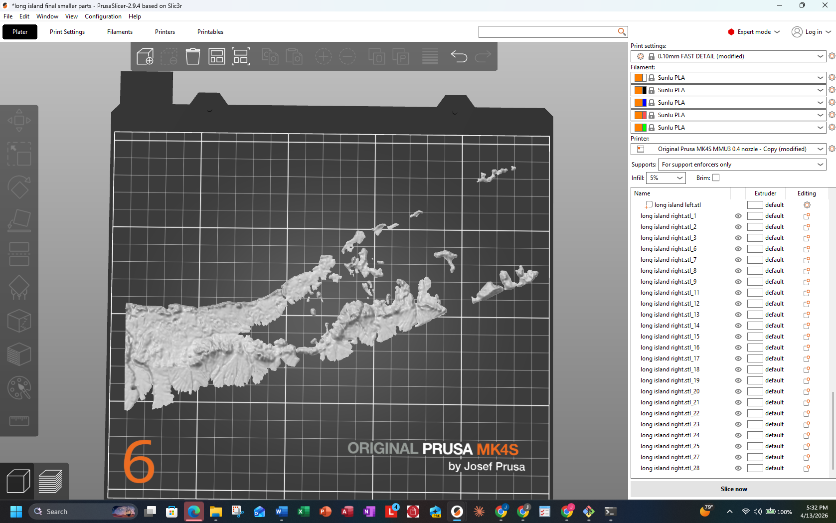
Task: Click the Slice now button
Action: coord(733,489)
